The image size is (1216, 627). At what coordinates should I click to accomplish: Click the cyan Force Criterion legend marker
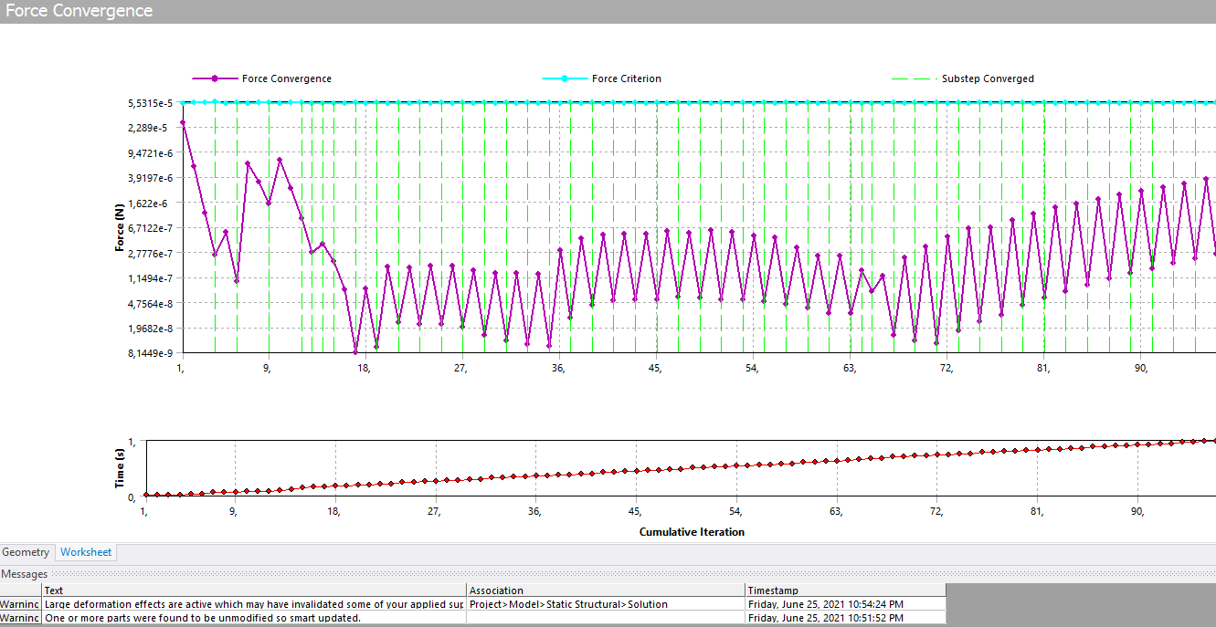click(565, 79)
